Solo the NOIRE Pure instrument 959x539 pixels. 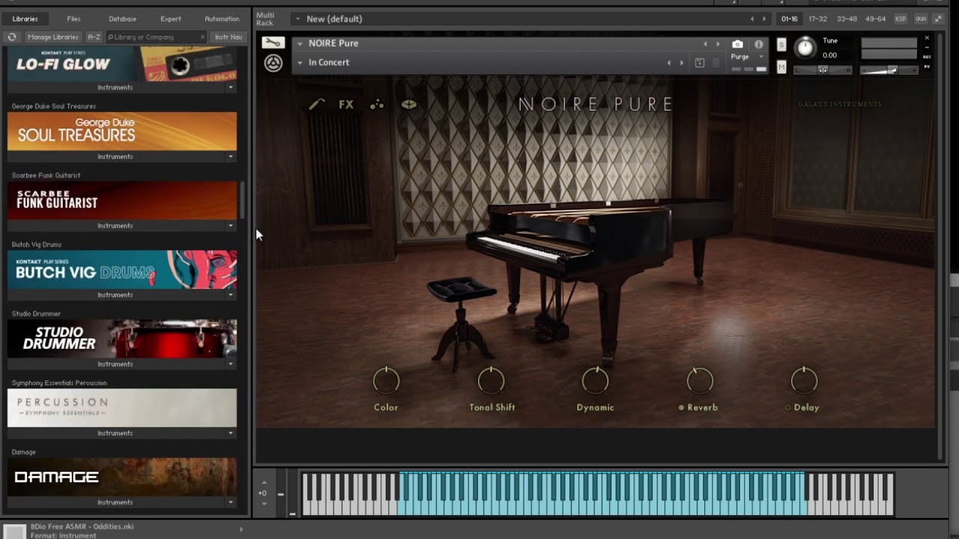coord(781,45)
